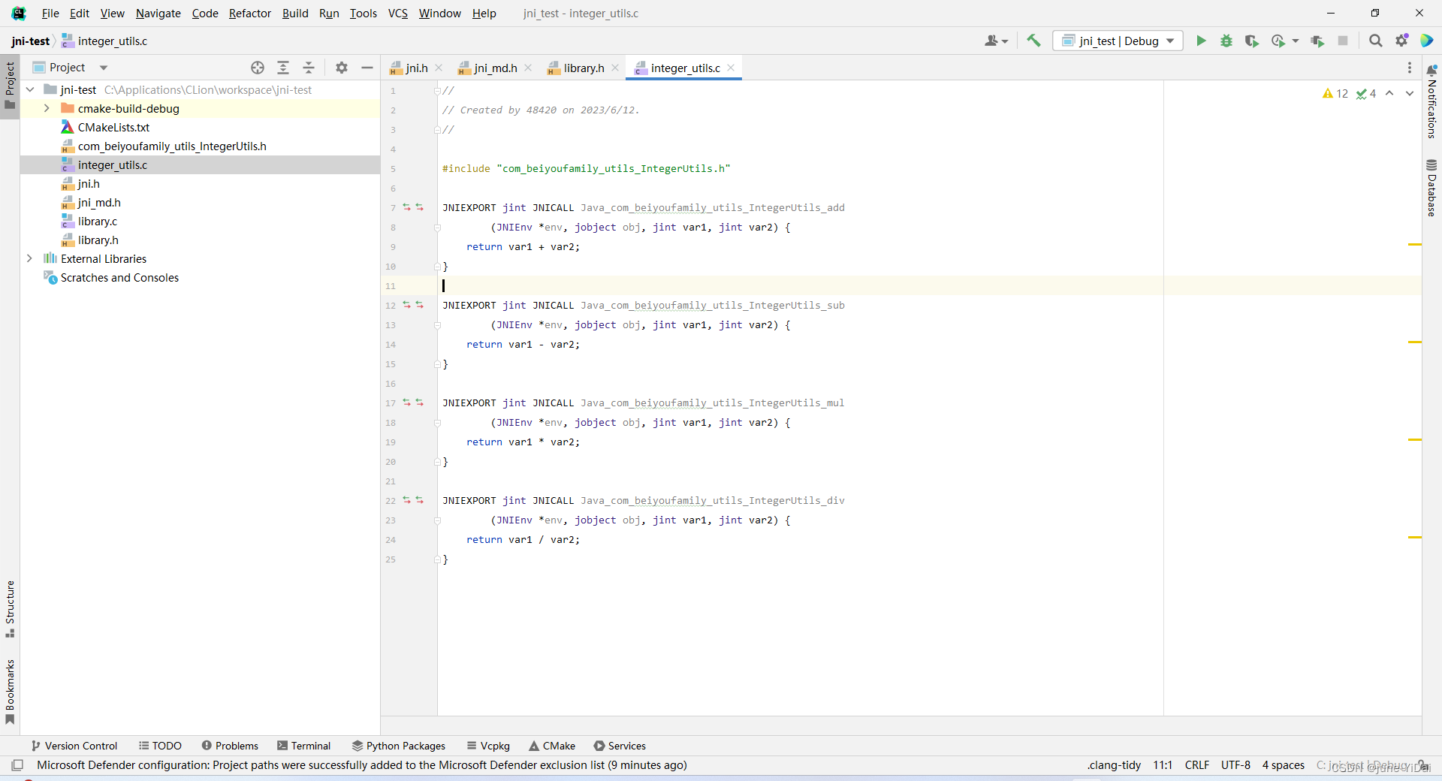Fold the comment block at line 1
Viewport: 1442px width, 781px height.
[437, 90]
